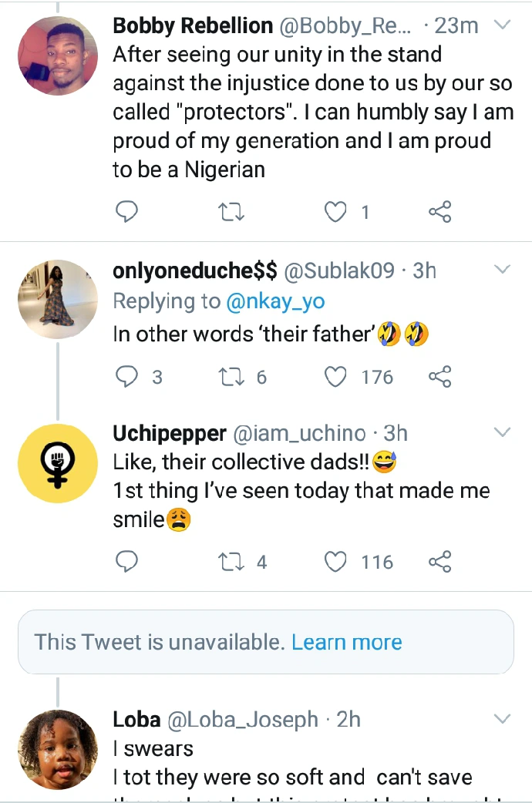This screenshot has height=803, width=532.
Task: Share Uchipepper's tweet
Action: coord(439,562)
